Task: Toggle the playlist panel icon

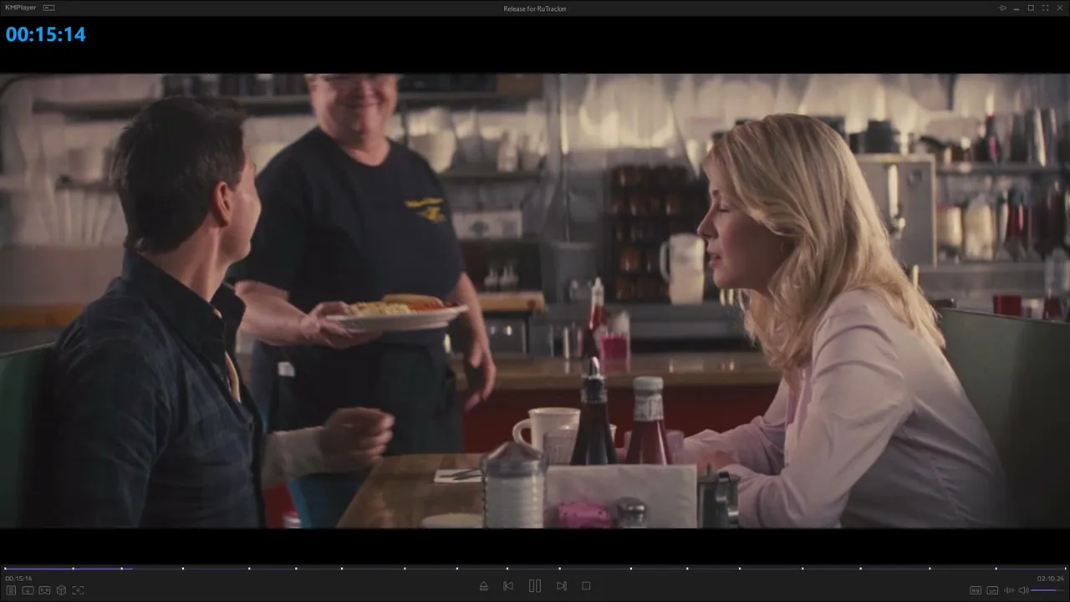Action: click(x=11, y=590)
